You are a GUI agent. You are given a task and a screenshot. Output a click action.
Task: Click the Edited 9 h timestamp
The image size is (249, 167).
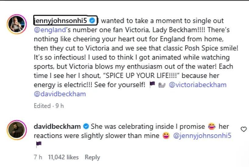tap(49, 106)
